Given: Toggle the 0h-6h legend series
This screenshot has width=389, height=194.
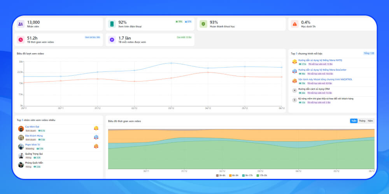Looking at the screenshot, I should point(221,175).
